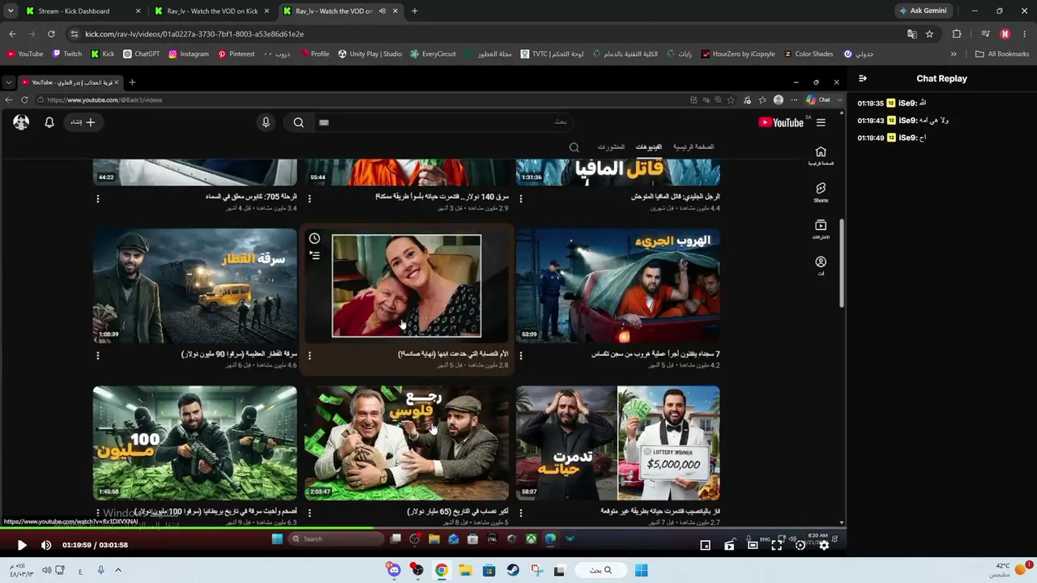The image size is (1037, 583).
Task: Open the Chrome profile avatar
Action: pyautogui.click(x=1005, y=34)
